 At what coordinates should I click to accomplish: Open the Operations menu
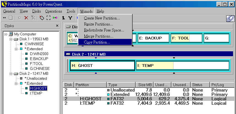54,11
